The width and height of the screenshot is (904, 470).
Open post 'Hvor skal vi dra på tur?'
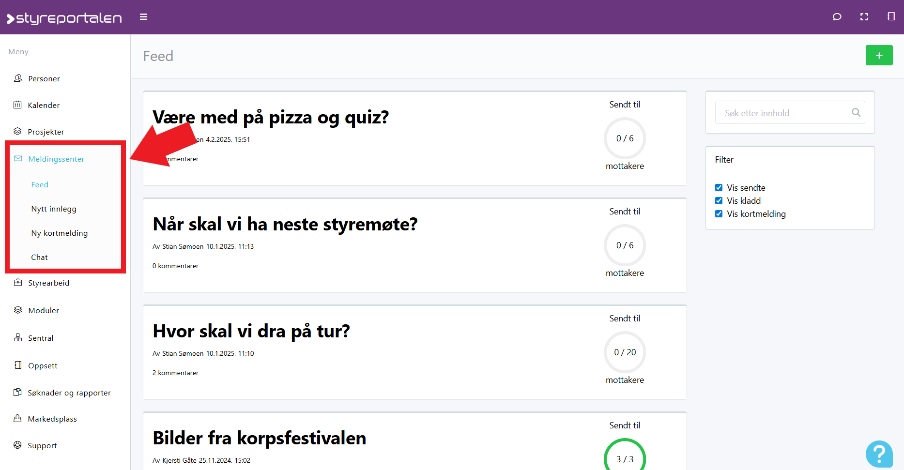pyautogui.click(x=251, y=332)
